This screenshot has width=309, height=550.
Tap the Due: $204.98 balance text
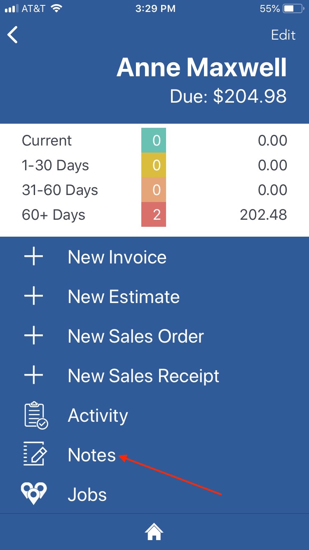click(x=228, y=96)
